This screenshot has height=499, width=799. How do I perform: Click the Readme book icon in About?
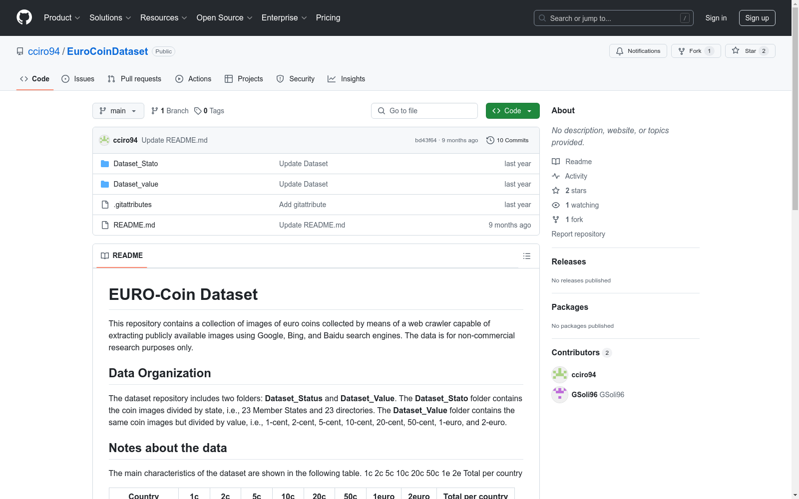point(556,162)
